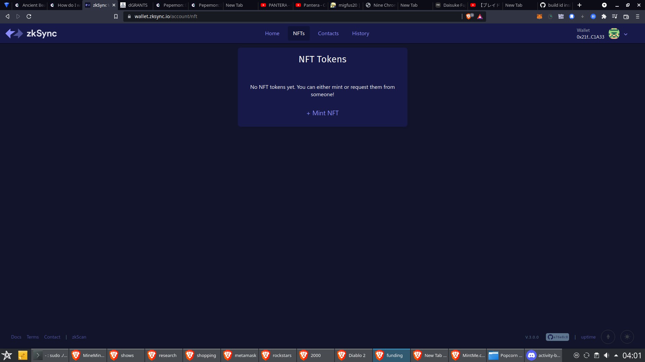Toggle light theme with the sun button
The height and width of the screenshot is (362, 645).
click(627, 337)
